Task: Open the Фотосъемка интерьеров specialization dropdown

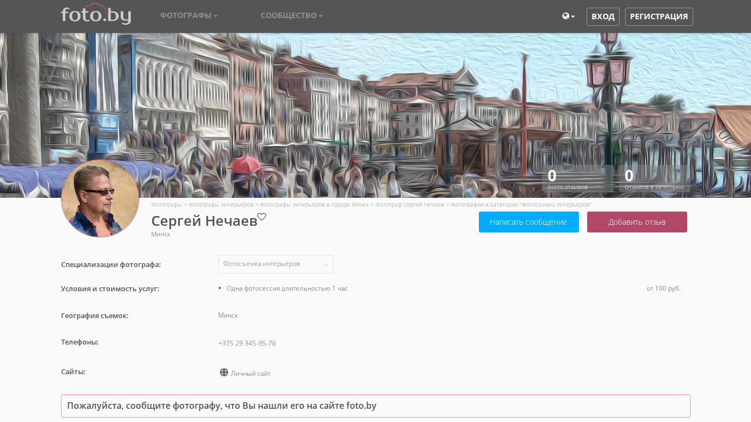Action: pyautogui.click(x=275, y=264)
